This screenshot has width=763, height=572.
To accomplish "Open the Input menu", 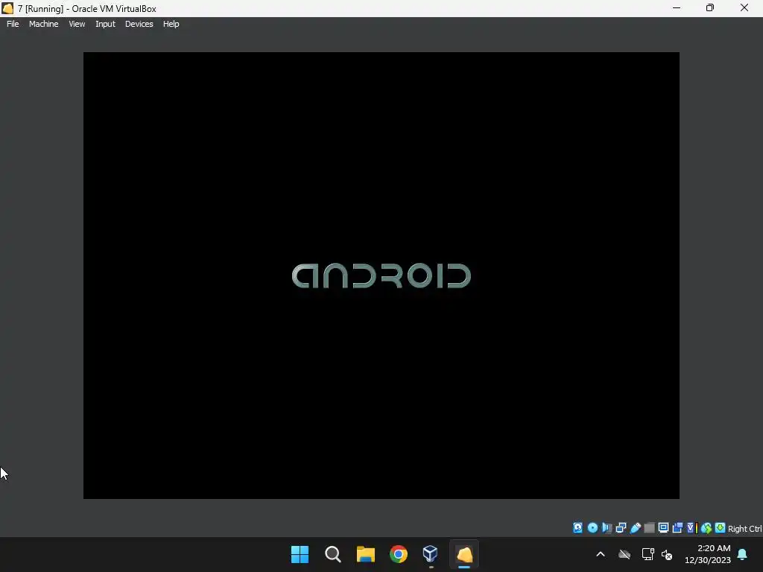I will [105, 24].
